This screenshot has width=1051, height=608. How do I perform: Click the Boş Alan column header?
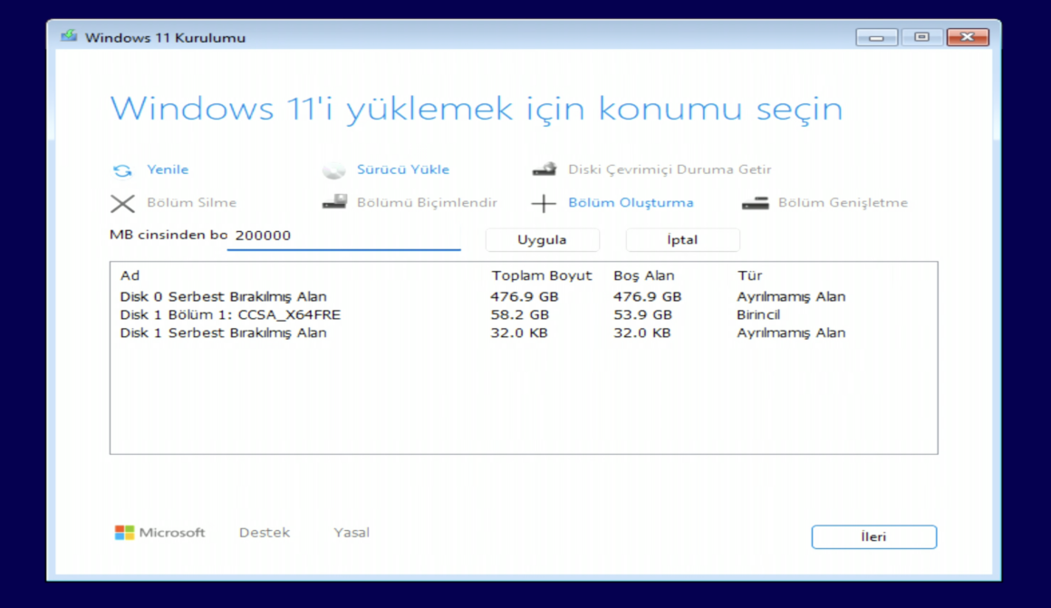coord(643,275)
